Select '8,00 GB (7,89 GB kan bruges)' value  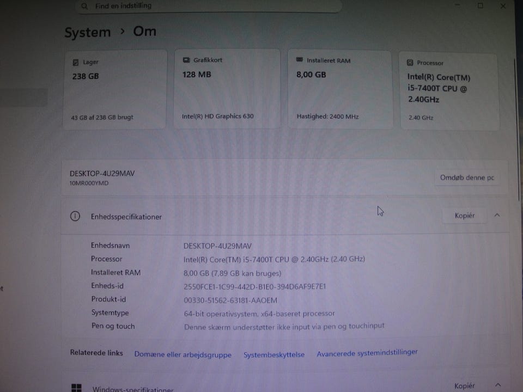232,273
